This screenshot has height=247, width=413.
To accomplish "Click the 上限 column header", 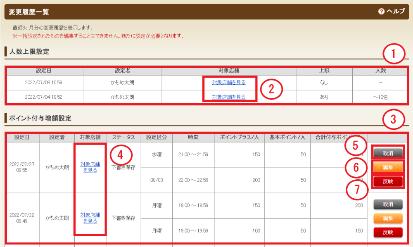I will (x=324, y=71).
